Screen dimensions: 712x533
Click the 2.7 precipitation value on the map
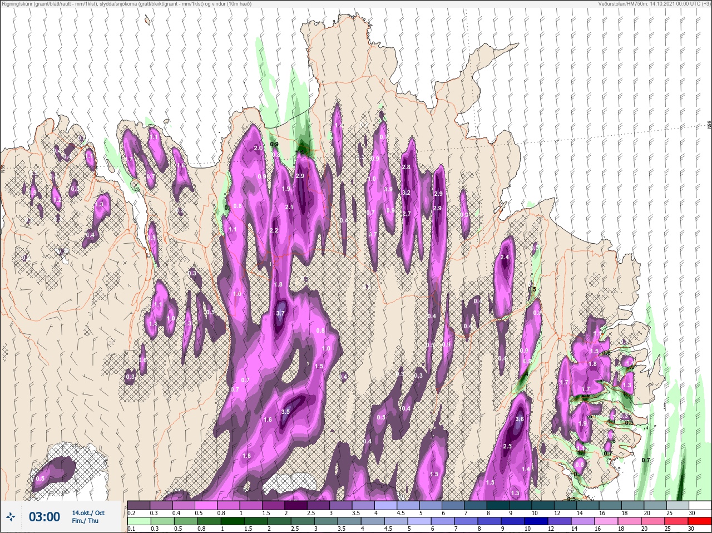click(406, 214)
